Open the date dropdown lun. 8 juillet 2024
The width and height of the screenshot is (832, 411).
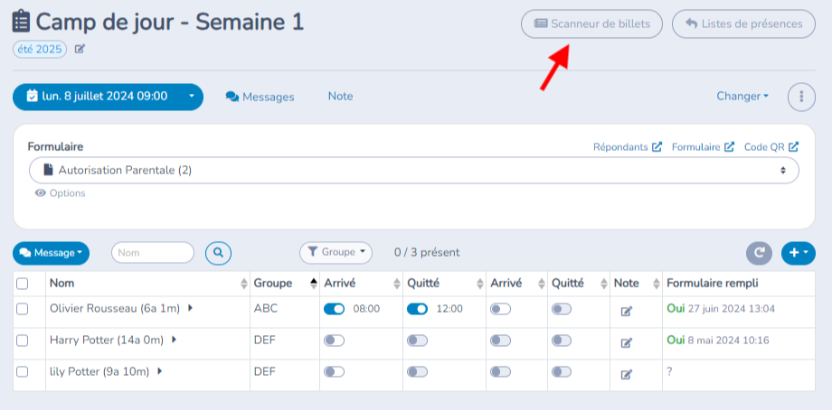(x=108, y=97)
